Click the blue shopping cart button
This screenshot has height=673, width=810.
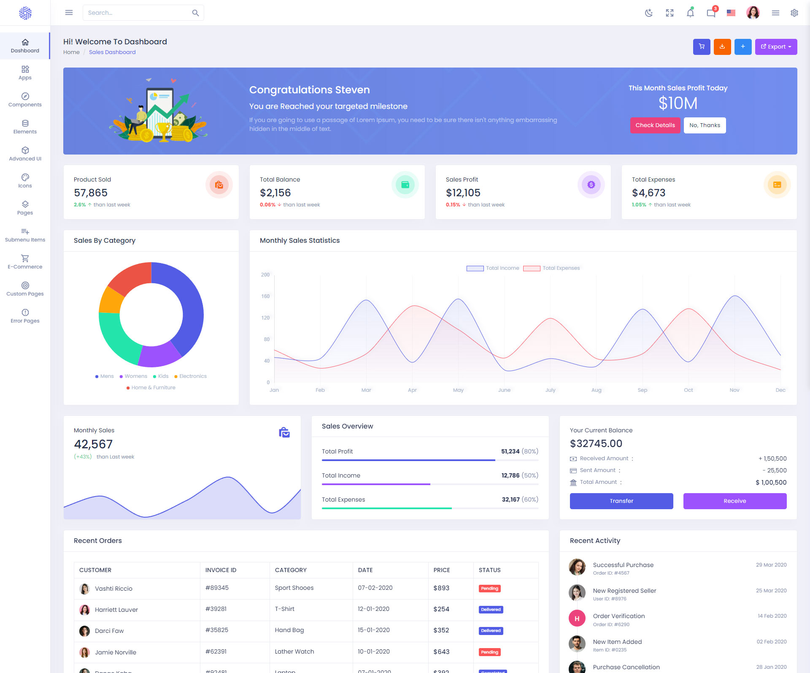click(702, 47)
